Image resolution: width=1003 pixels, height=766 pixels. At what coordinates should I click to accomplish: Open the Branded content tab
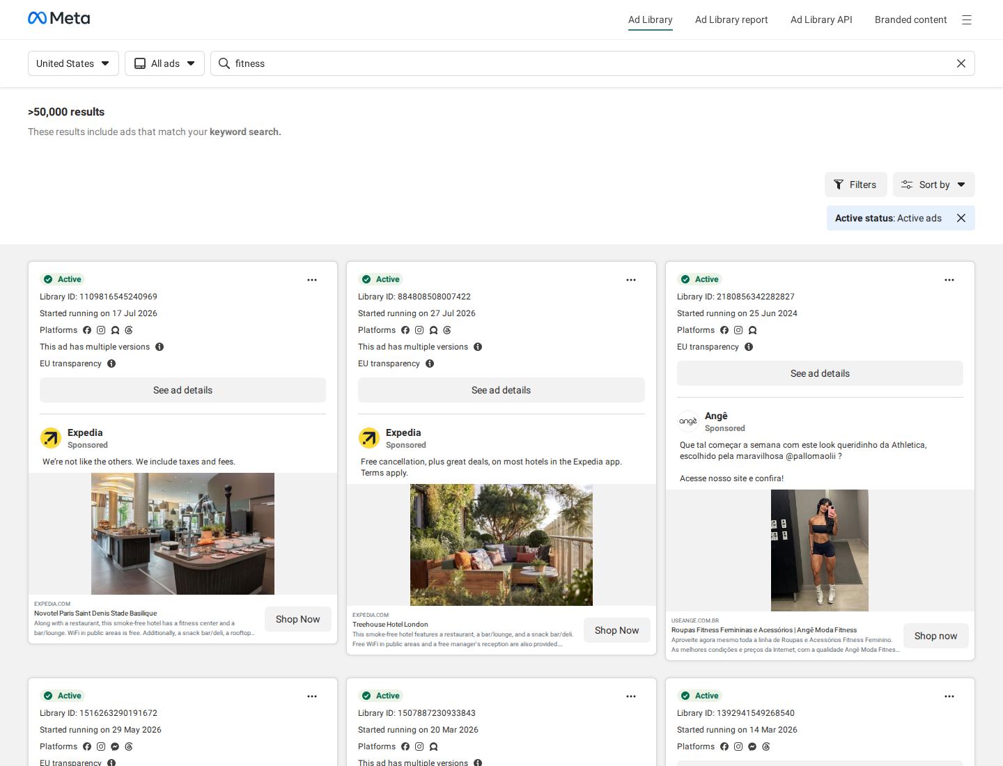click(x=911, y=19)
